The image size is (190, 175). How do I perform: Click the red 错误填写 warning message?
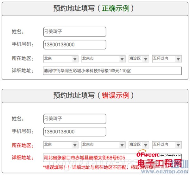point(99,167)
